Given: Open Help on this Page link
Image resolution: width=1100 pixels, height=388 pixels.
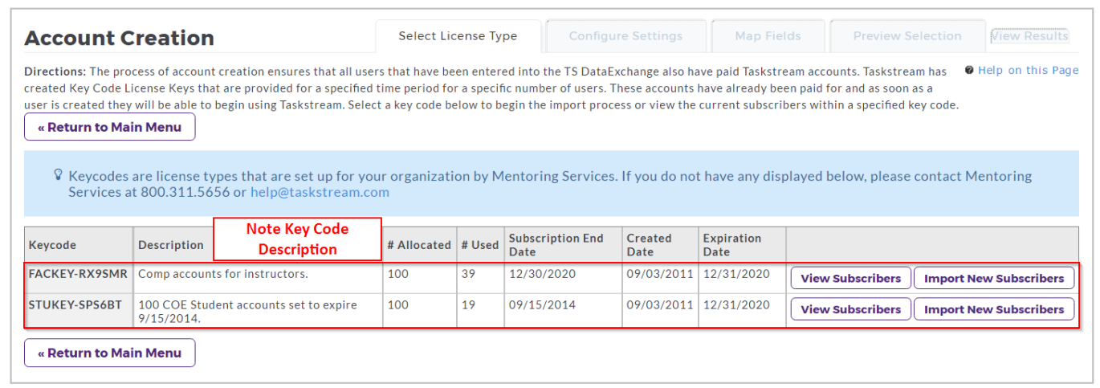Looking at the screenshot, I should pos(1028,71).
